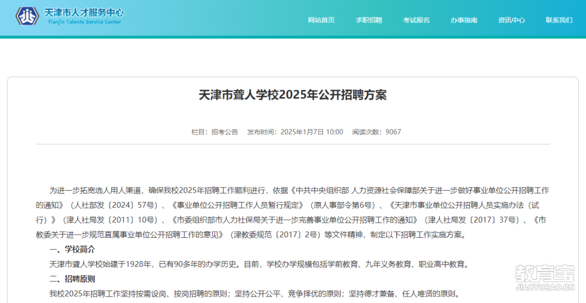Click the heading 一、学校简介
The height and width of the screenshot is (303, 586).
(73, 249)
